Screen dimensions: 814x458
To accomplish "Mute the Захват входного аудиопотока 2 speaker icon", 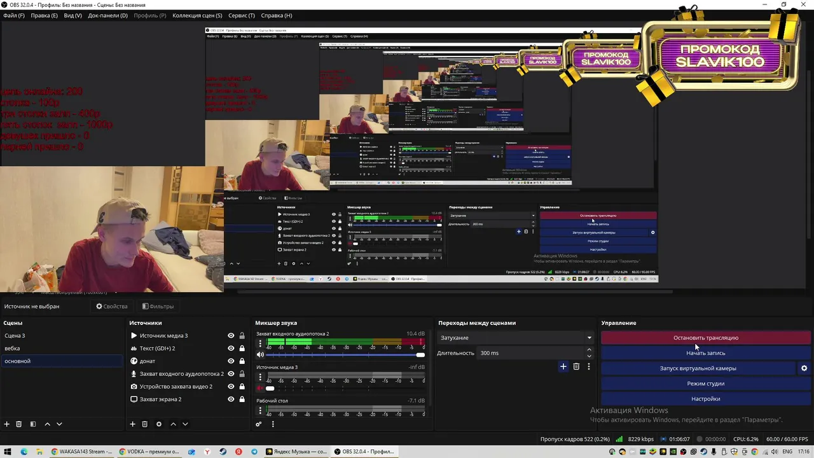I will (x=260, y=354).
